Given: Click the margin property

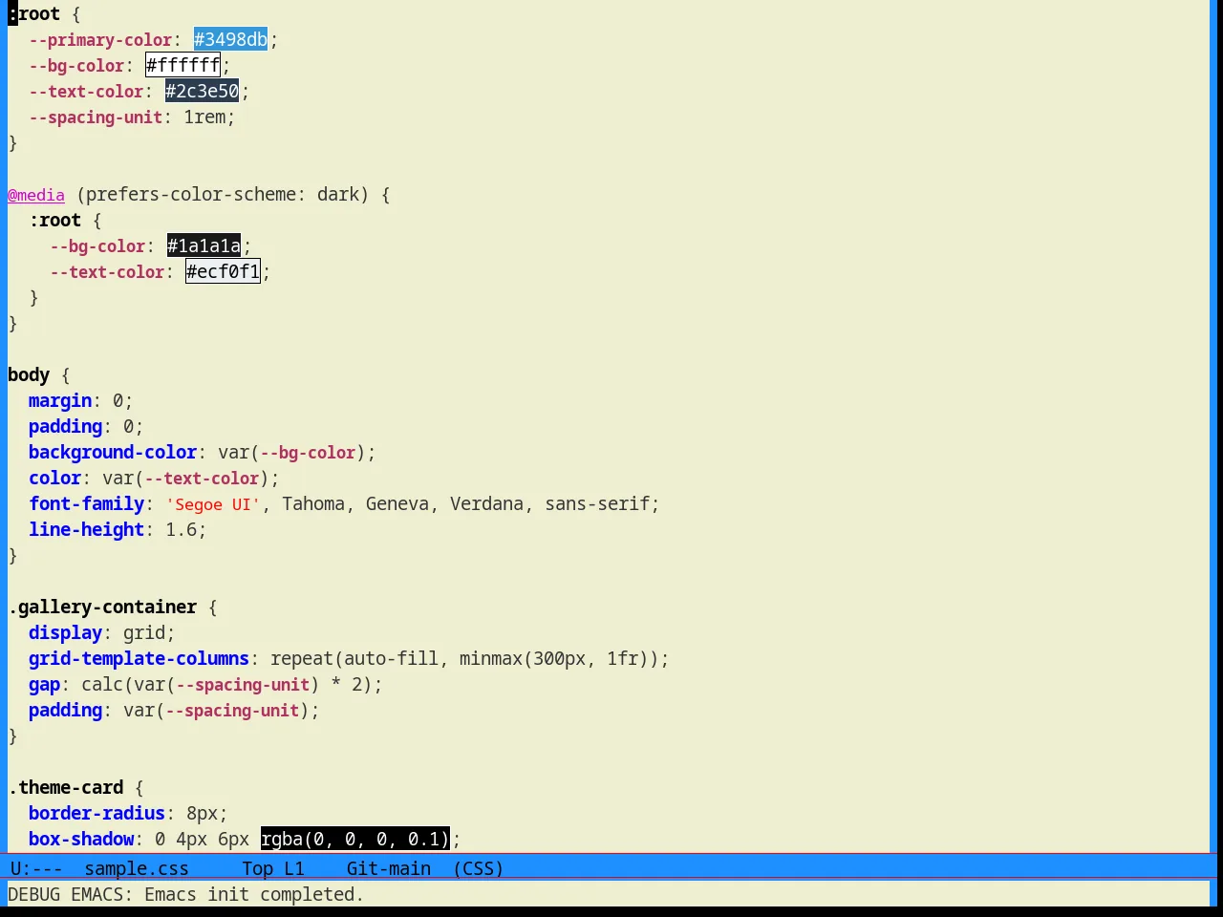Looking at the screenshot, I should pyautogui.click(x=60, y=400).
